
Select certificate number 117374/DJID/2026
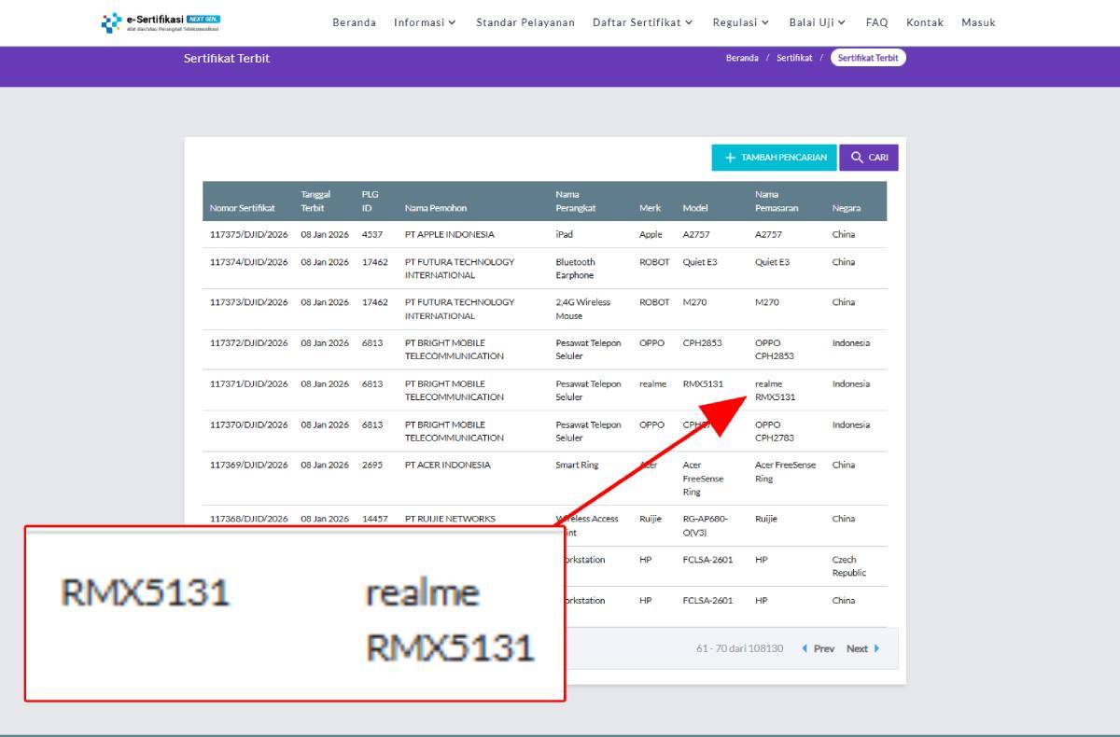pyautogui.click(x=249, y=262)
